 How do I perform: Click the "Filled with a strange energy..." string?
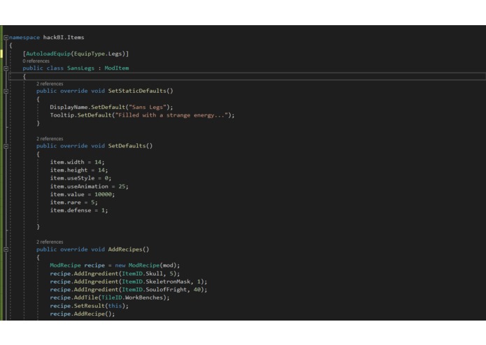tap(172, 115)
